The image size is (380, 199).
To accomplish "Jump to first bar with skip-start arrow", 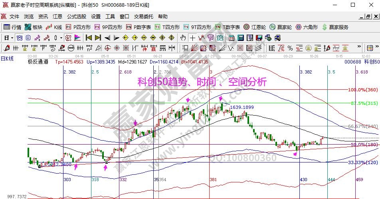I will tap(89, 38).
